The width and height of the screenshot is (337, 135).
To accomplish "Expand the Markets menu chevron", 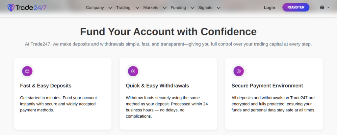I will 165,8.
